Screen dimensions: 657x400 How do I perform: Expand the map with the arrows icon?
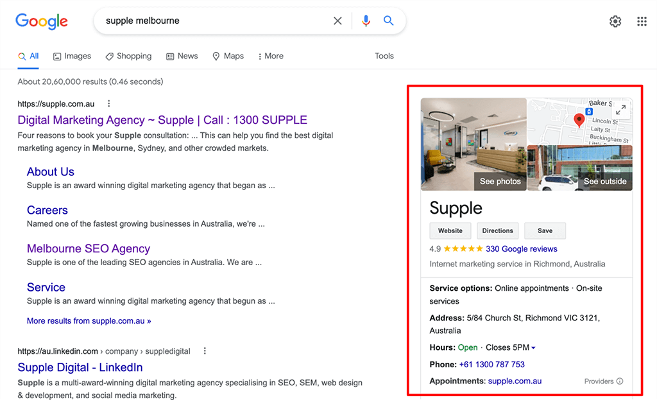(x=621, y=109)
